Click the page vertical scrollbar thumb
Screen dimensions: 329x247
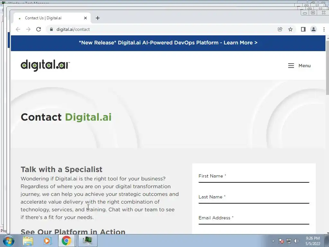click(x=327, y=68)
